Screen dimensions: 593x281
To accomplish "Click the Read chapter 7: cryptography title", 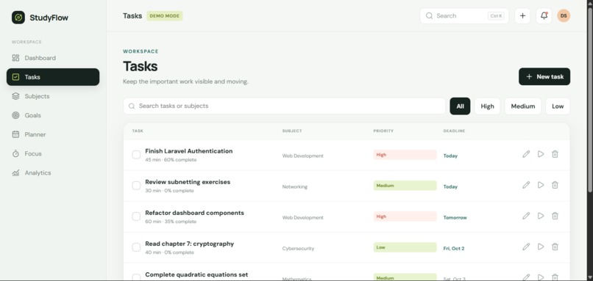I will point(190,244).
